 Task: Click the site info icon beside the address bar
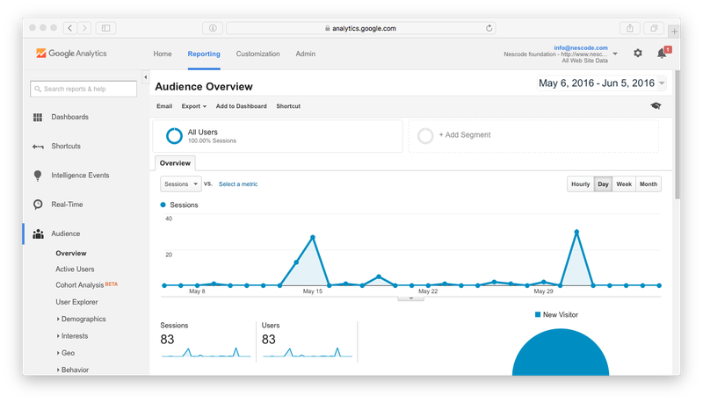pyautogui.click(x=213, y=28)
